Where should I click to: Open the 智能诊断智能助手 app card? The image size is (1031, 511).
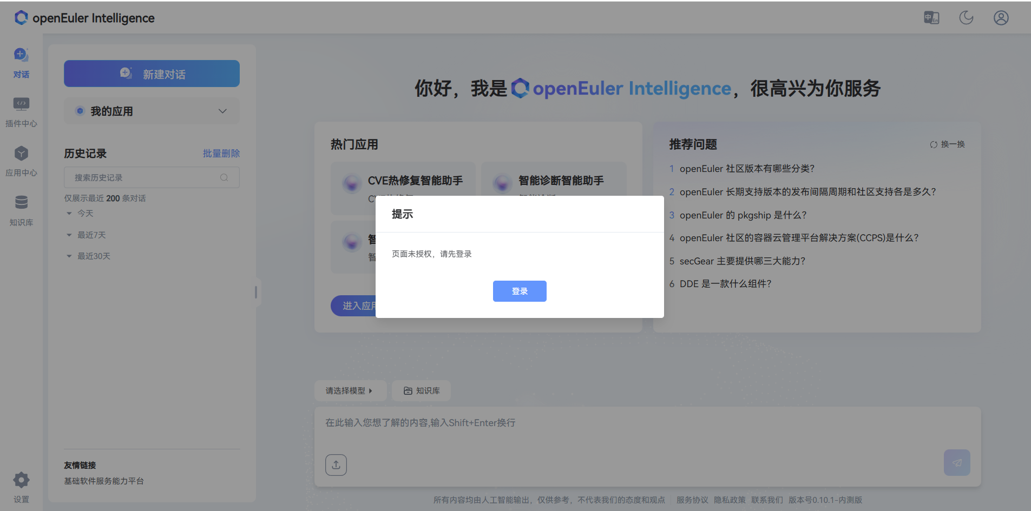point(554,188)
